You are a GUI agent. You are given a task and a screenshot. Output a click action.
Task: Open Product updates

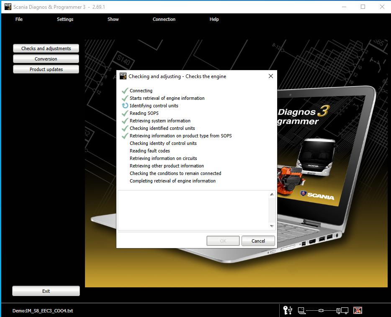pyautogui.click(x=46, y=69)
